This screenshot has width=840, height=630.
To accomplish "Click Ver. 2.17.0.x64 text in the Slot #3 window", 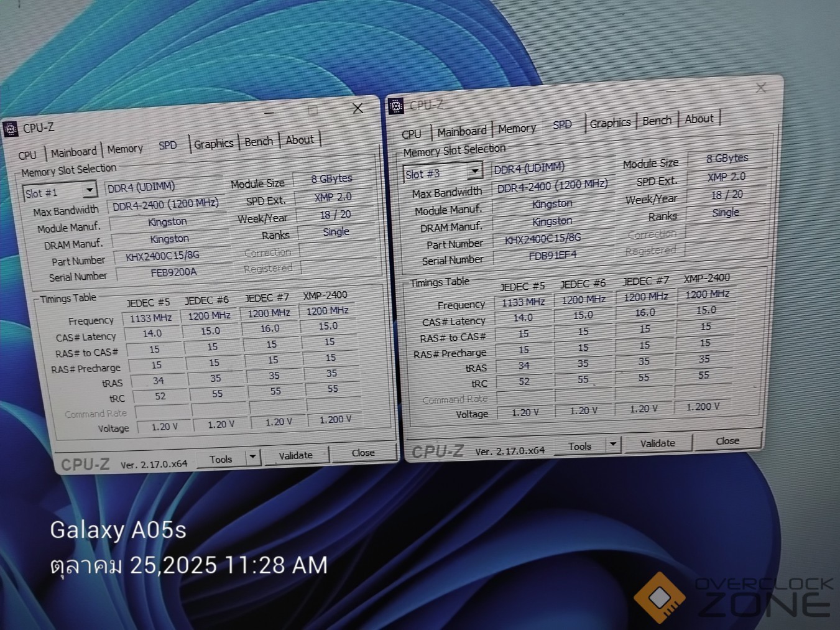I will pos(510,451).
